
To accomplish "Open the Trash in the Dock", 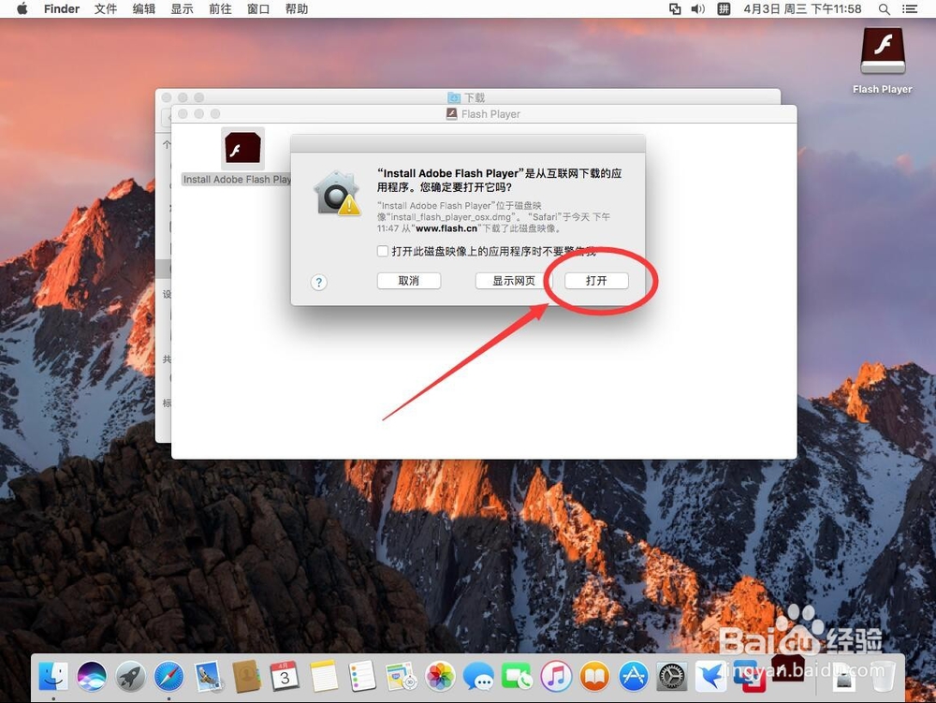I will coord(883,676).
